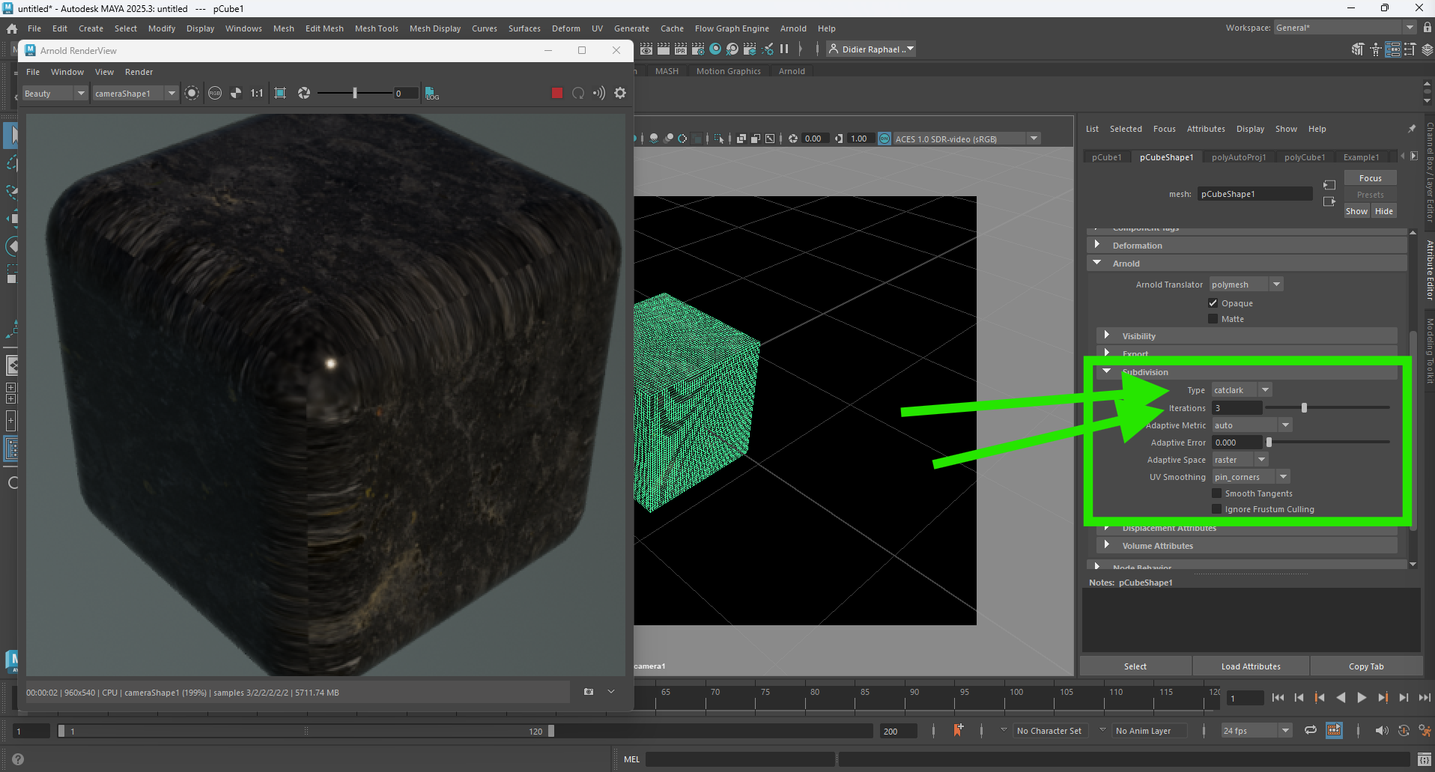This screenshot has width=1435, height=772.
Task: Go to the start of the playback range
Action: click(1278, 697)
